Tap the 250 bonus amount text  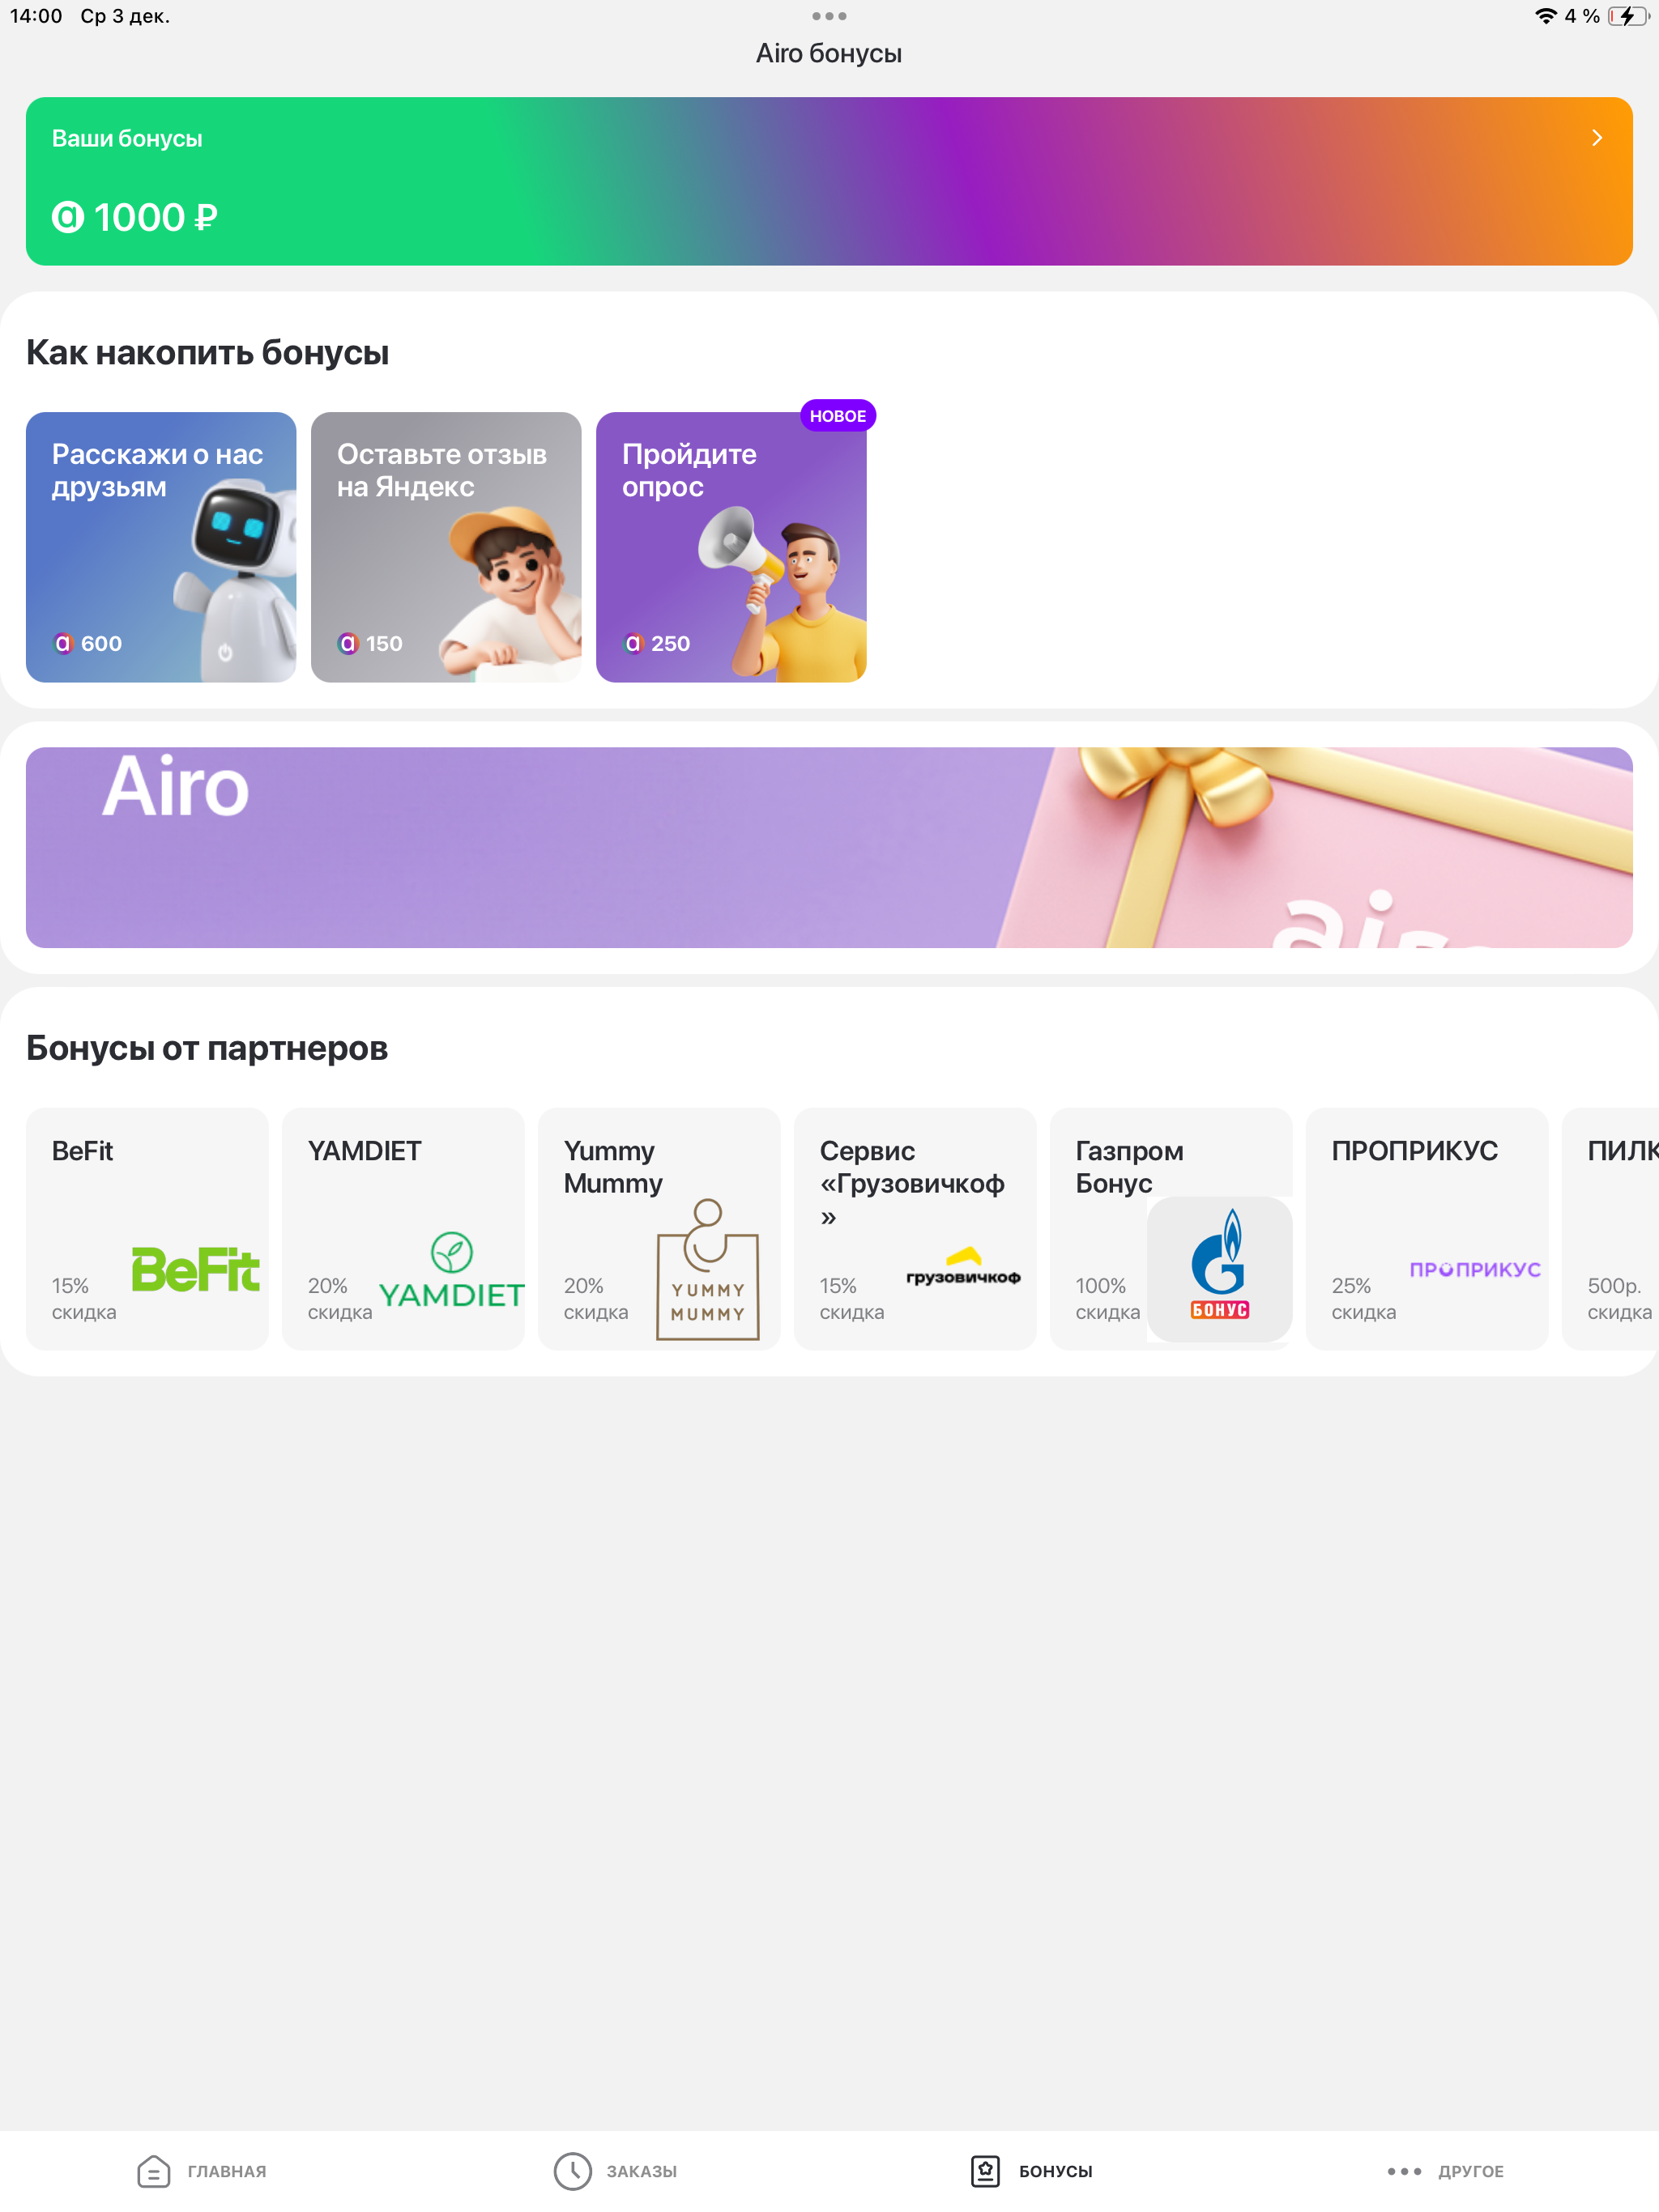671,643
